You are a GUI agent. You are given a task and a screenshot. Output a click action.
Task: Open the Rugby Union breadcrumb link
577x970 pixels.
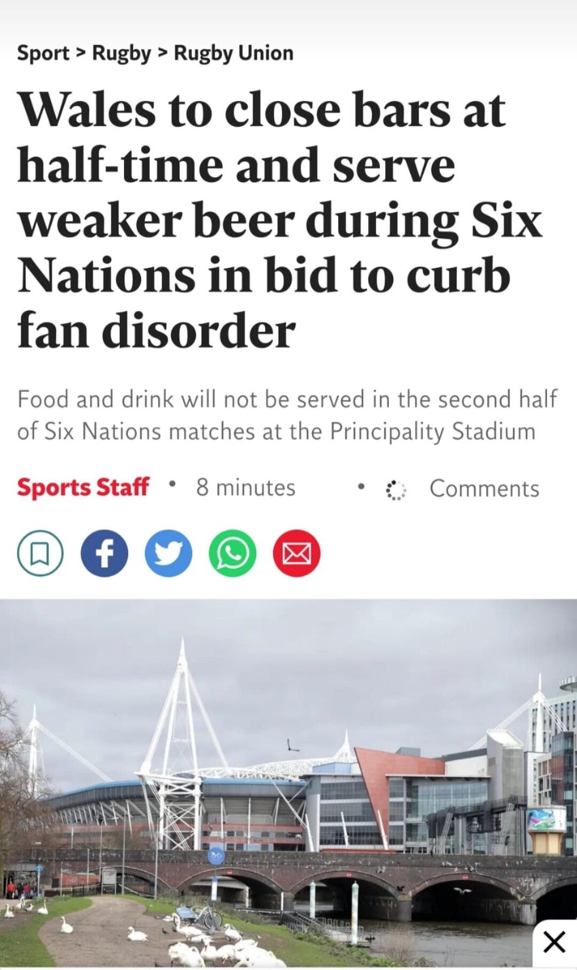coord(234,53)
